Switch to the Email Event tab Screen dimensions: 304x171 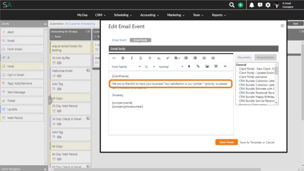click(x=119, y=40)
